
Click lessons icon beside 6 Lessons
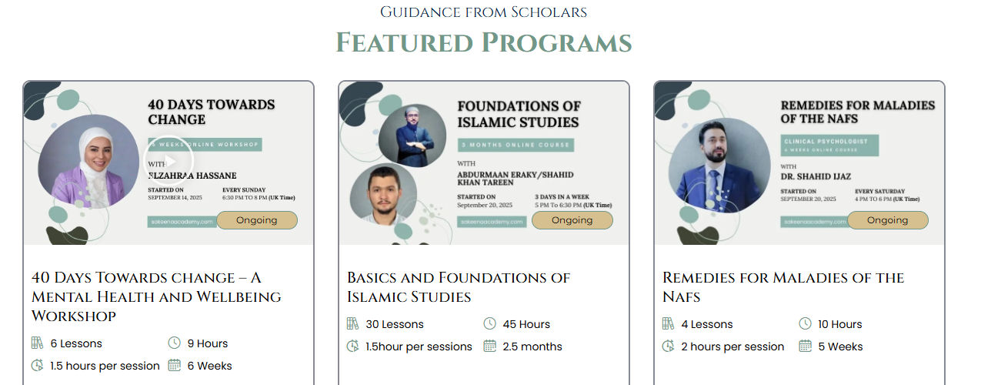click(x=38, y=343)
